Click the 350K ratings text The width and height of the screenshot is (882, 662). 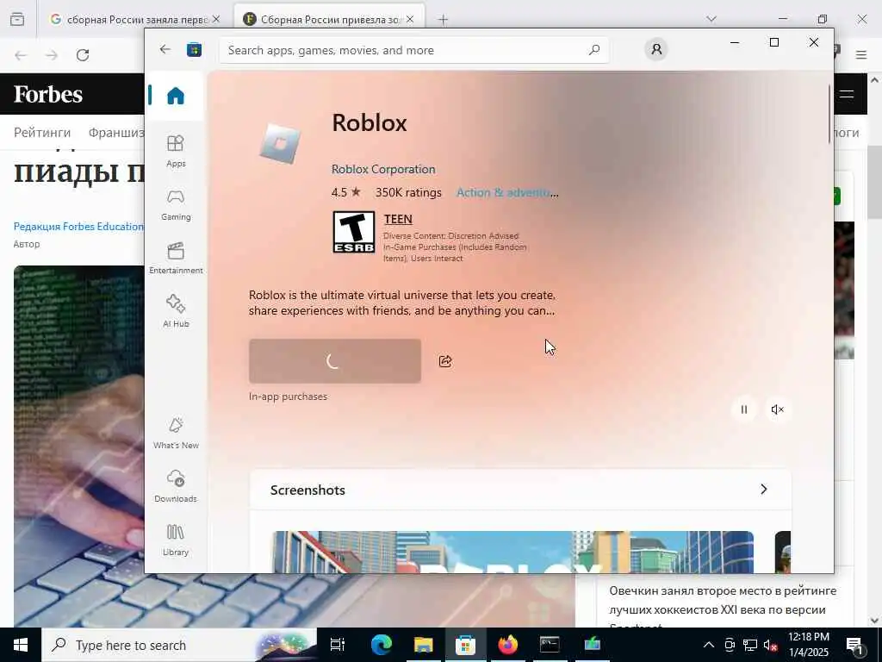coord(408,192)
